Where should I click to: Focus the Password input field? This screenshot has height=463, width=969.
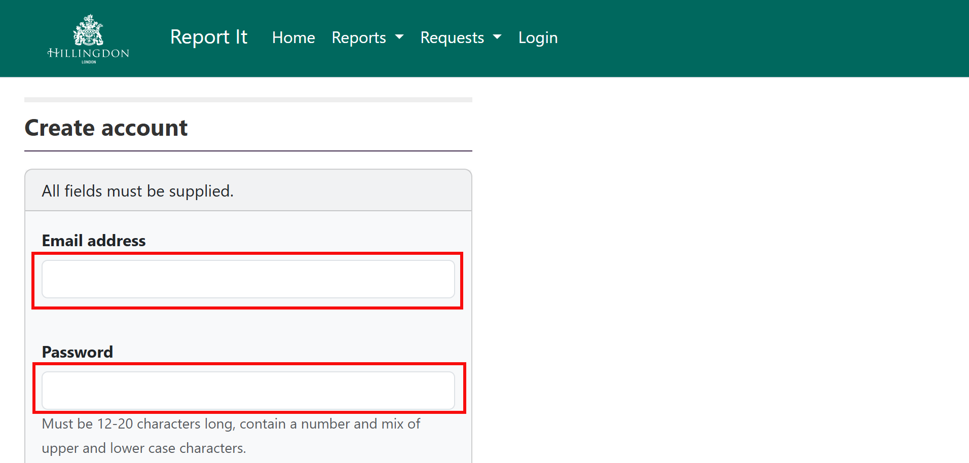pyautogui.click(x=248, y=391)
